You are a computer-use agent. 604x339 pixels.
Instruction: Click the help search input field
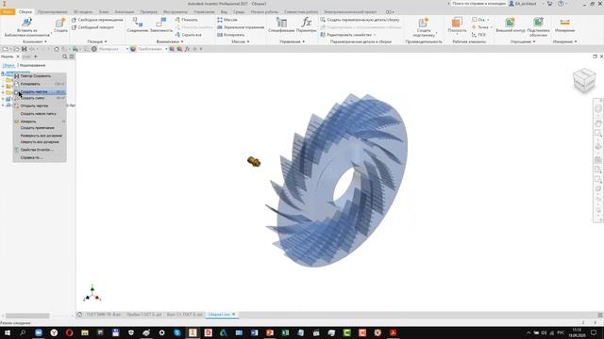click(478, 4)
